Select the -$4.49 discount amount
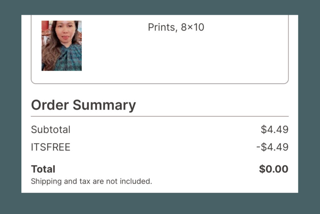Screen dimensions: 320x214 (x=272, y=147)
